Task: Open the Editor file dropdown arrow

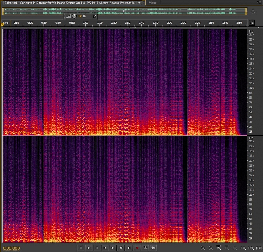Action: point(140,3)
